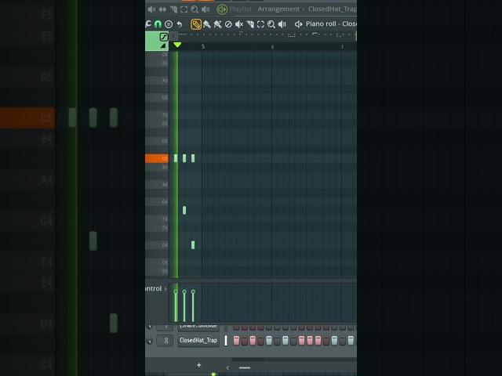Select ClosedHat_Trap in Playlist breadcrumb
The height and width of the screenshot is (376, 502).
(333, 9)
